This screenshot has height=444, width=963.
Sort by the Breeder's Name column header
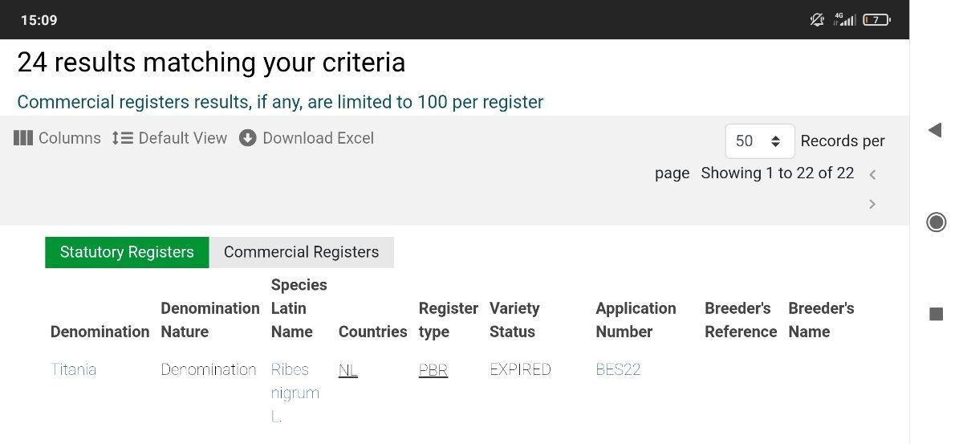[x=820, y=320]
